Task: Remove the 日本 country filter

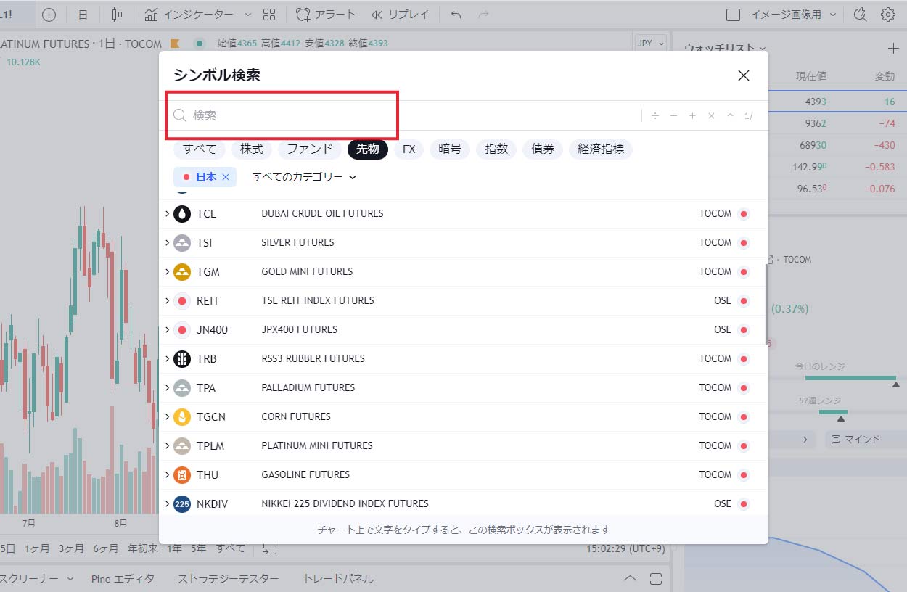Action: pos(226,177)
